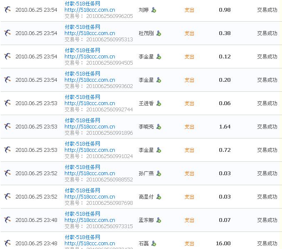Open 付款-518任务网 link in the 0.72 payment row
The image size is (282, 249).
(82, 143)
